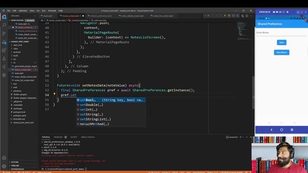Click the editor vertical scrollbar thumb
308x173 pixels.
pos(253,92)
